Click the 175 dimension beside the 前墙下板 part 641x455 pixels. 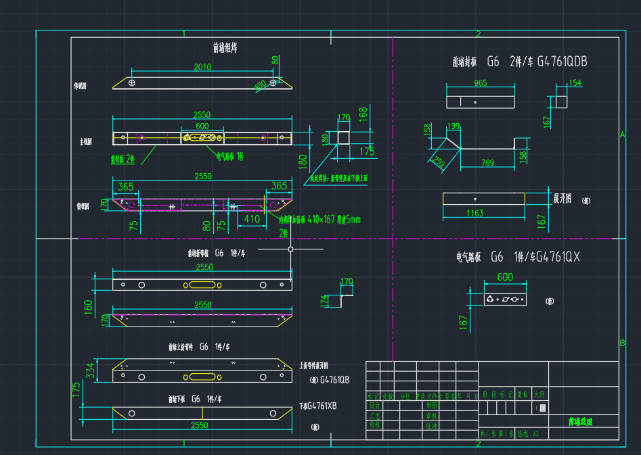point(76,390)
